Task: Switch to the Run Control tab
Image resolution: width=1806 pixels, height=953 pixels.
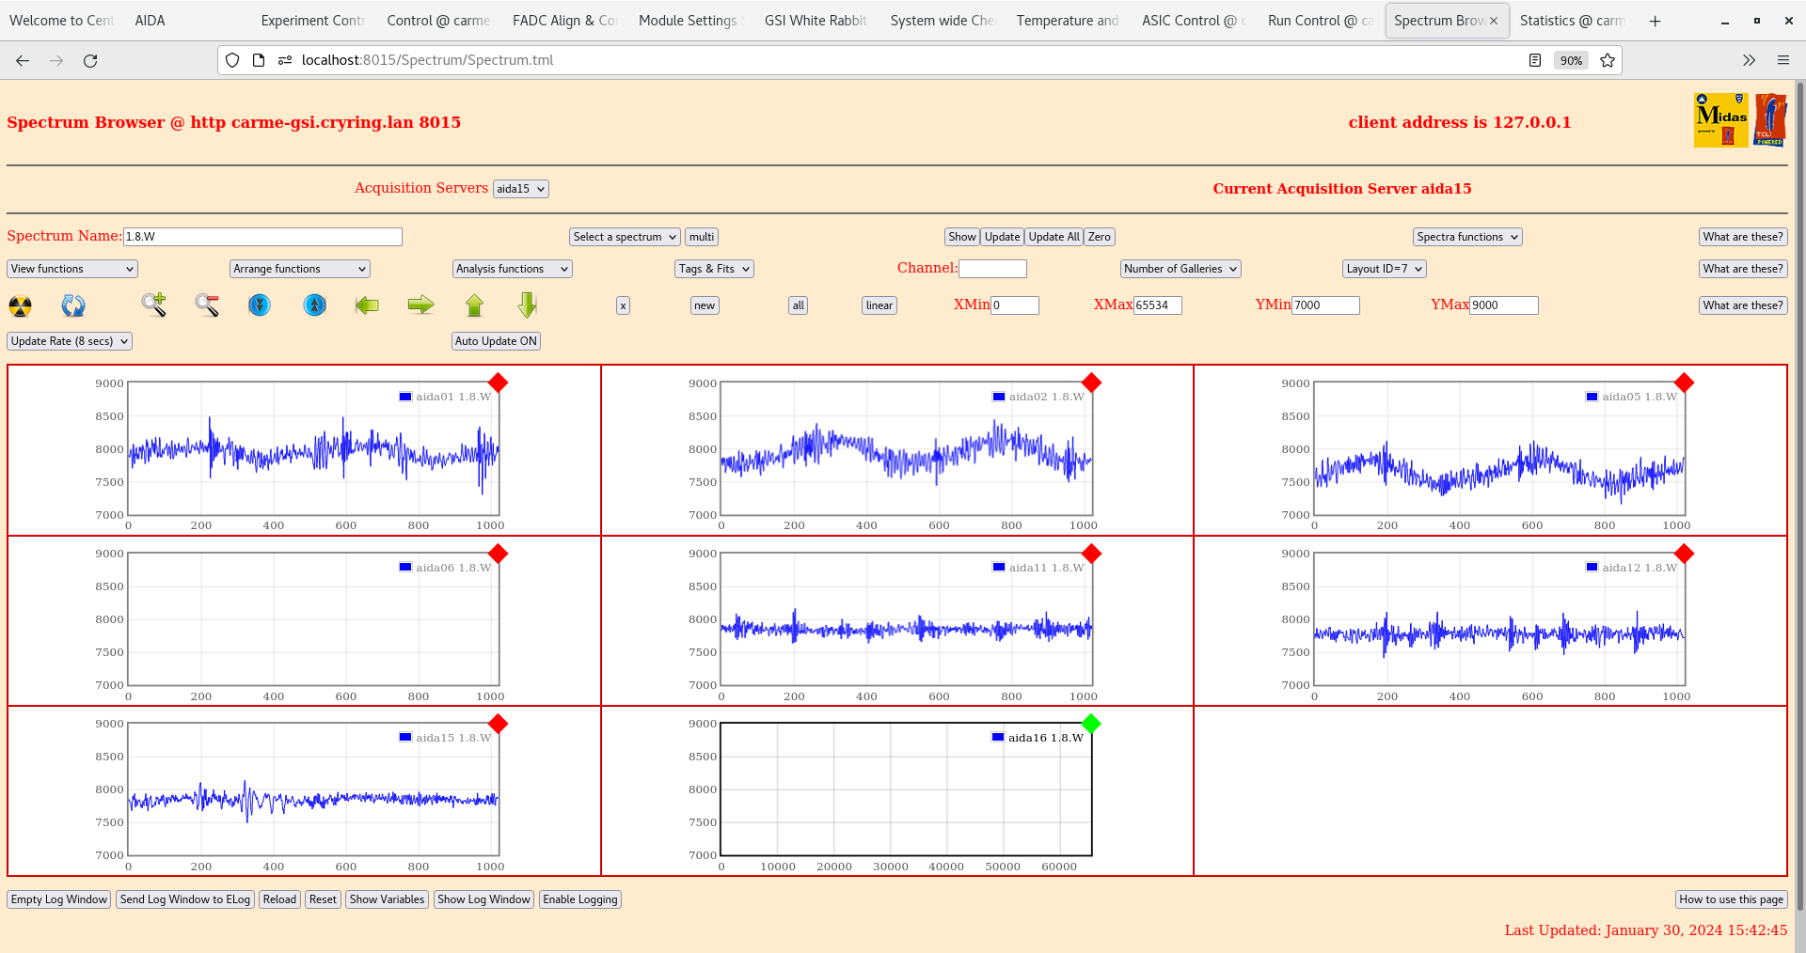Action: click(x=1320, y=20)
